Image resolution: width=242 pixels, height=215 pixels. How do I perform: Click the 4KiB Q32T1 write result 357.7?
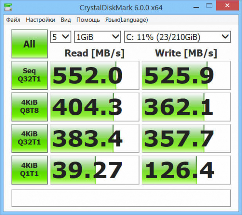click(186, 138)
